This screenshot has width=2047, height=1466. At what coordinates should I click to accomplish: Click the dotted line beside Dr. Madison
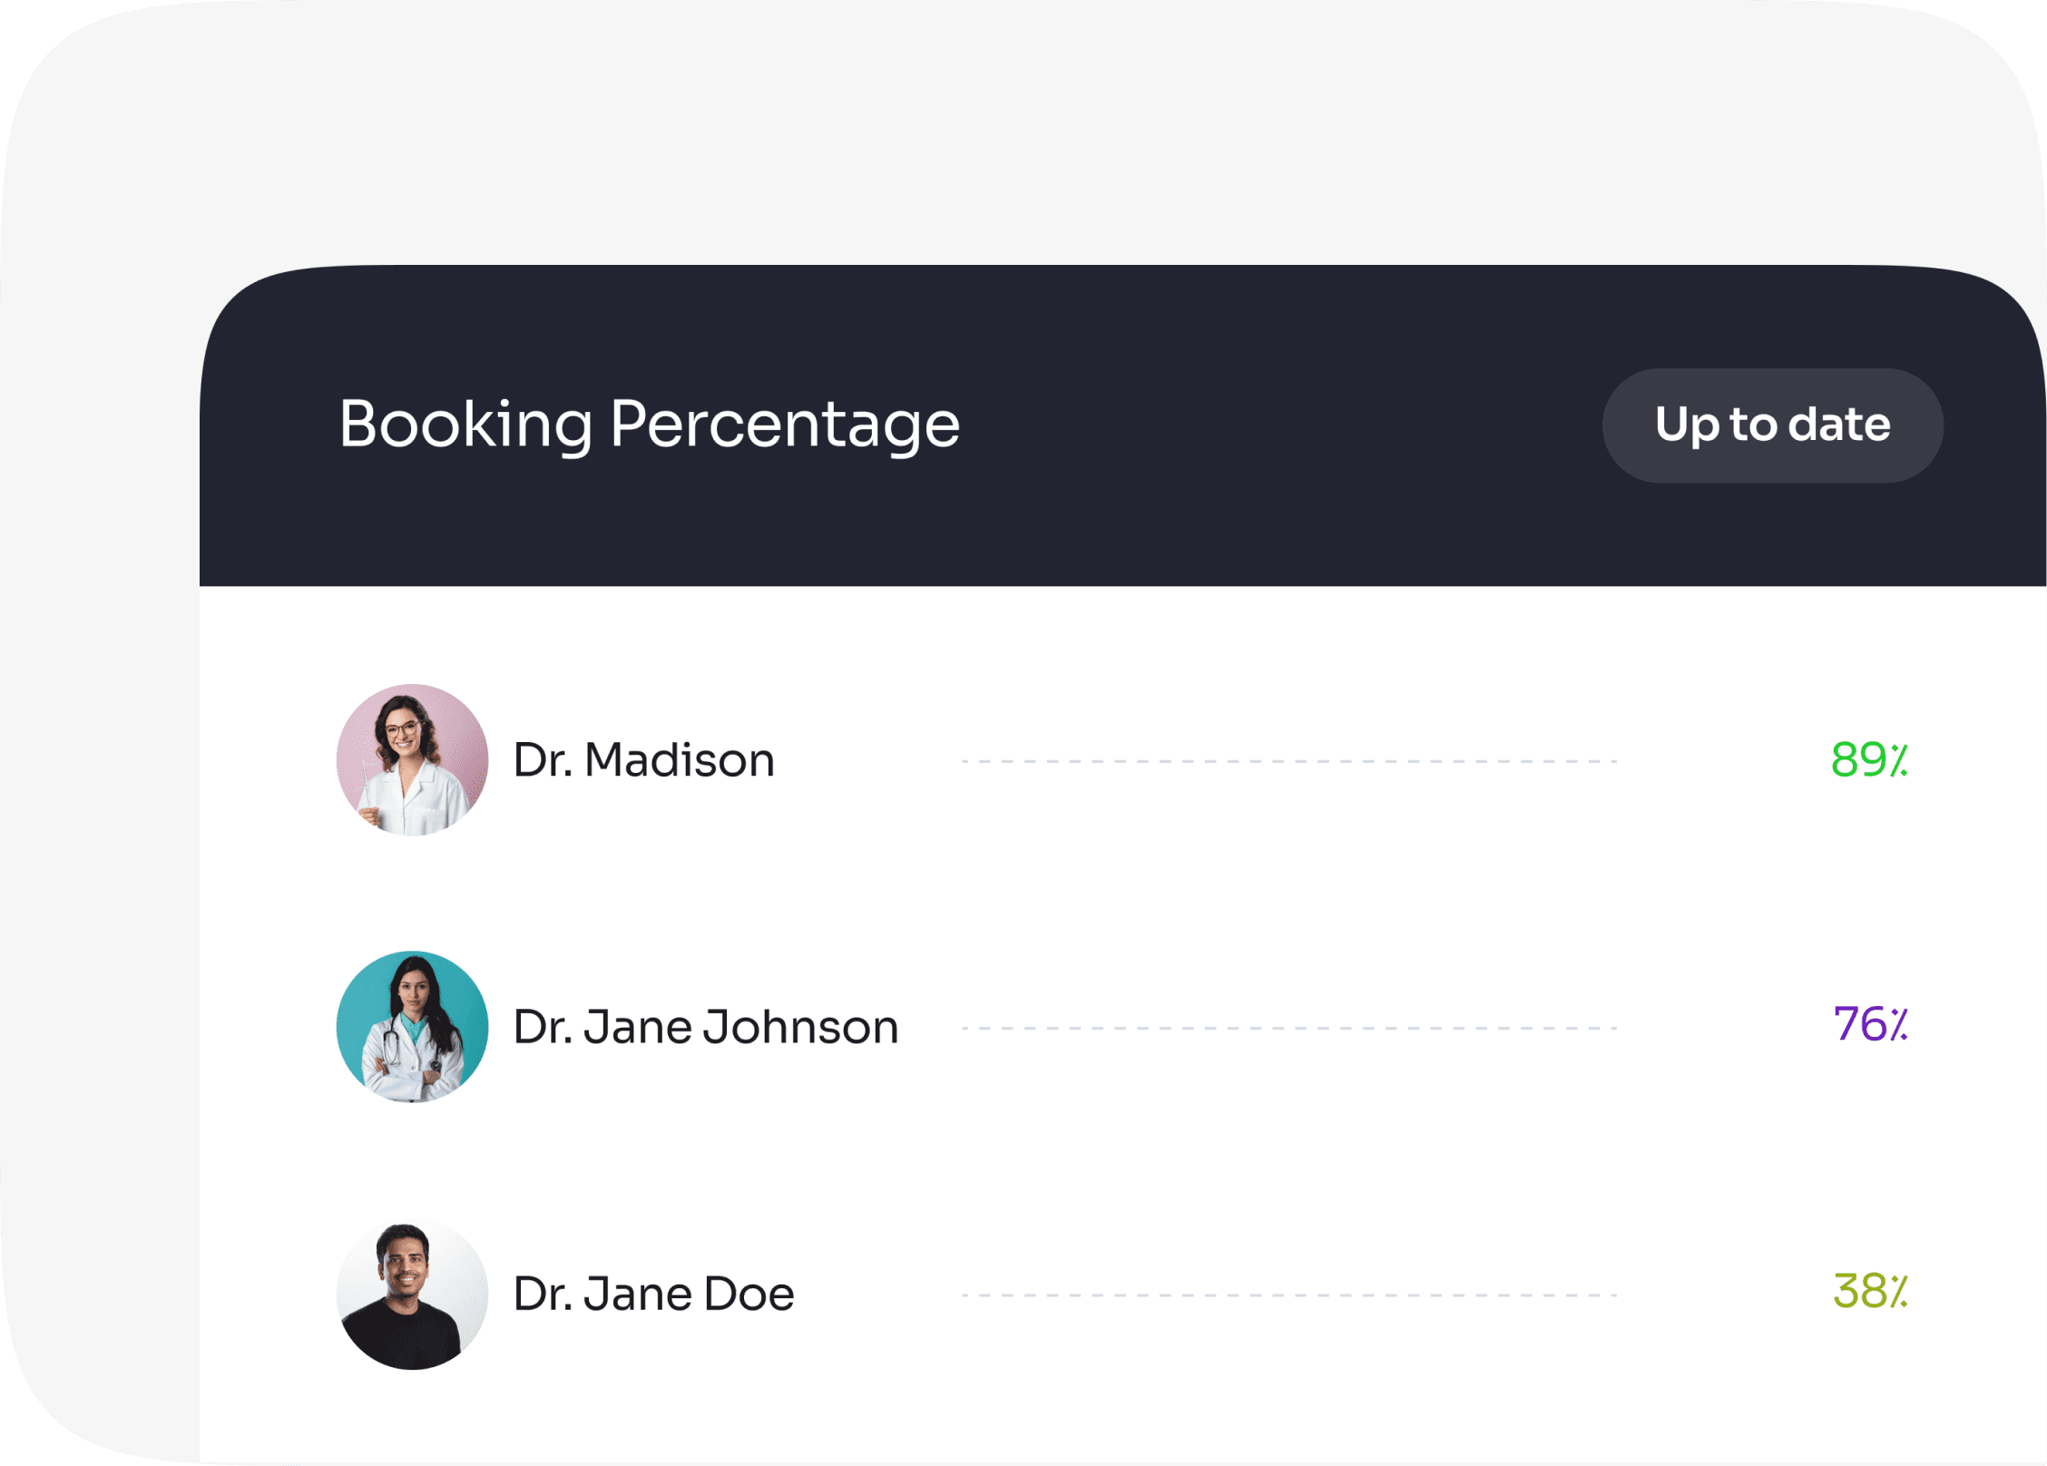click(1288, 761)
